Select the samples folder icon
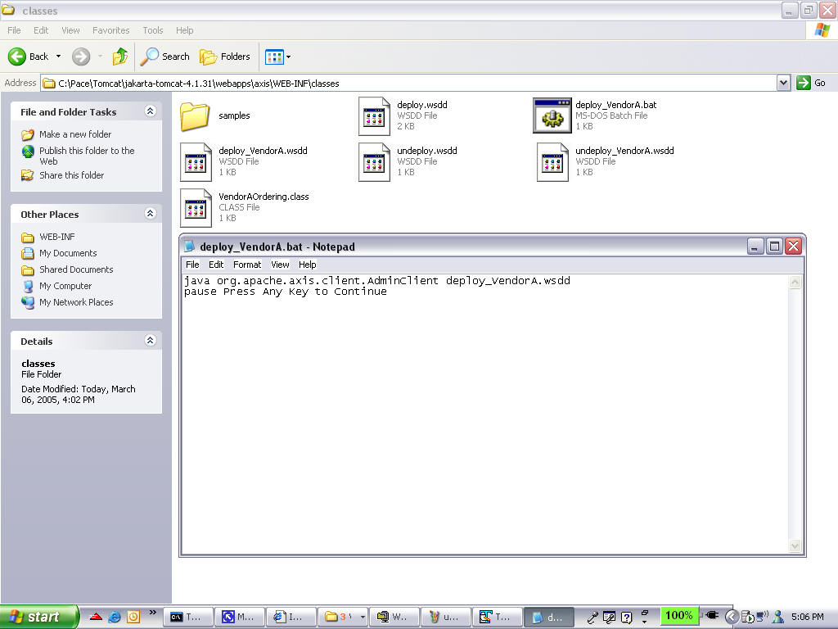 (x=195, y=116)
